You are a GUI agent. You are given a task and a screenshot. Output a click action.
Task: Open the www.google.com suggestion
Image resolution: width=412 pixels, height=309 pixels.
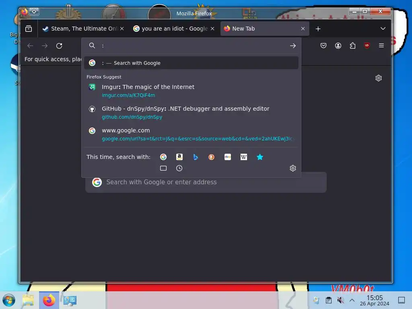pos(191,134)
